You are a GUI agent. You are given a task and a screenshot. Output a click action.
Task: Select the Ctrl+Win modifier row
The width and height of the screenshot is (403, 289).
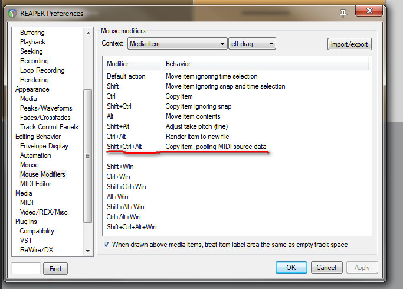237,177
